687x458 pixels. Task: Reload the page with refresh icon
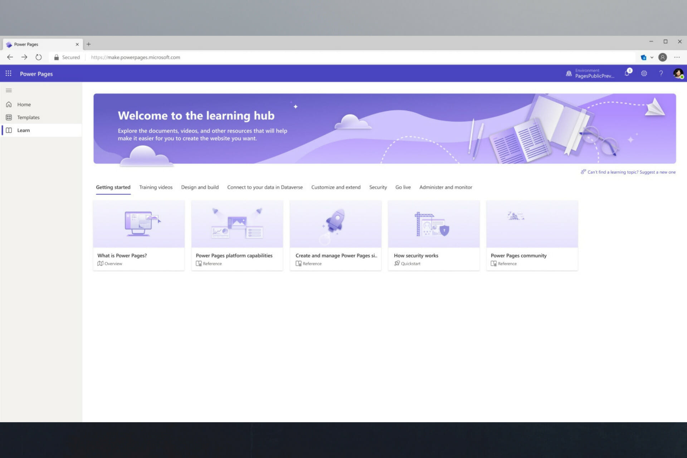click(x=39, y=57)
